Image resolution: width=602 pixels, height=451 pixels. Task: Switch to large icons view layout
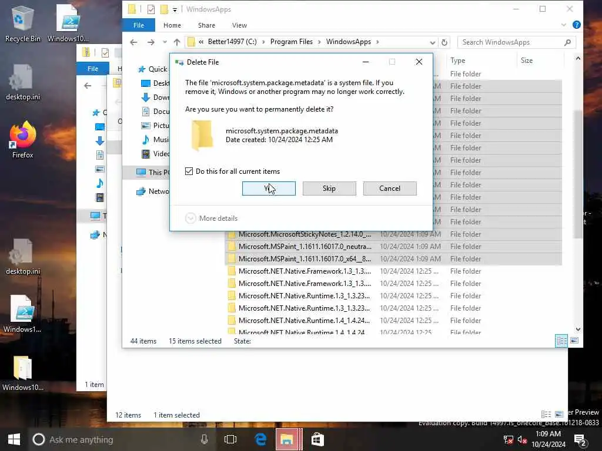click(574, 341)
